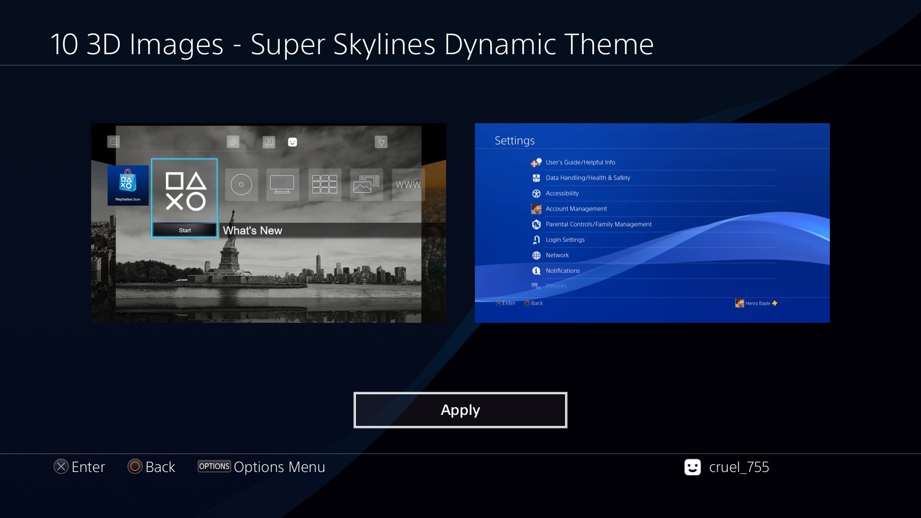Click the Apply button

click(460, 410)
